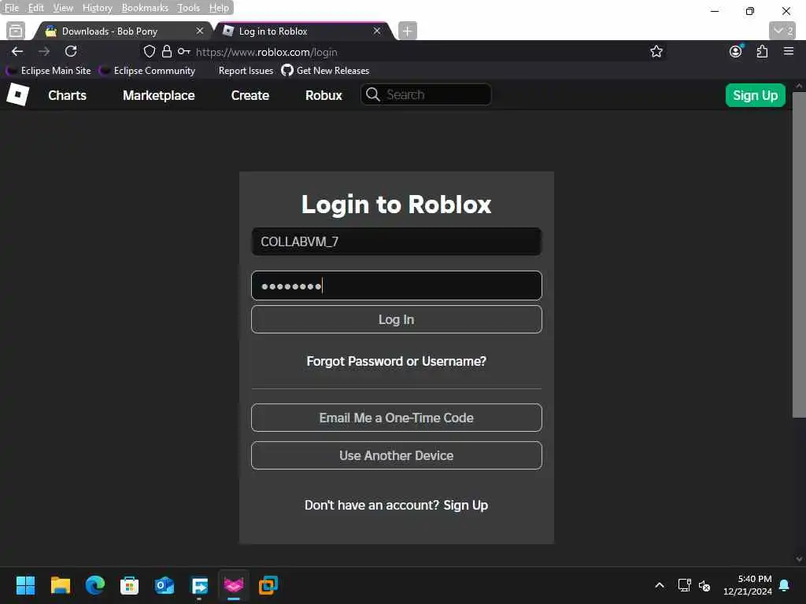Click the page vertical scrollbar thumb
Screen dimensions: 806x604
799,256
